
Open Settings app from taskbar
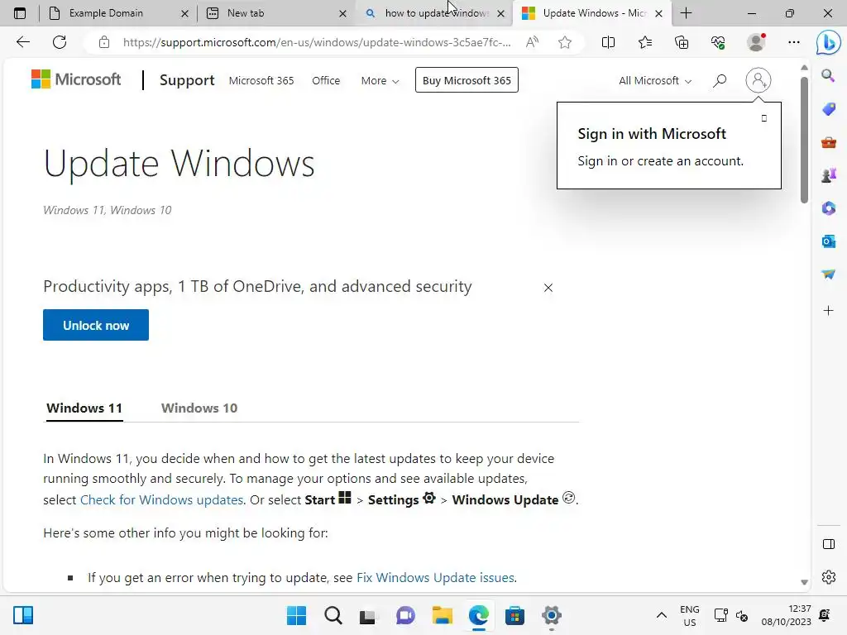tap(552, 615)
